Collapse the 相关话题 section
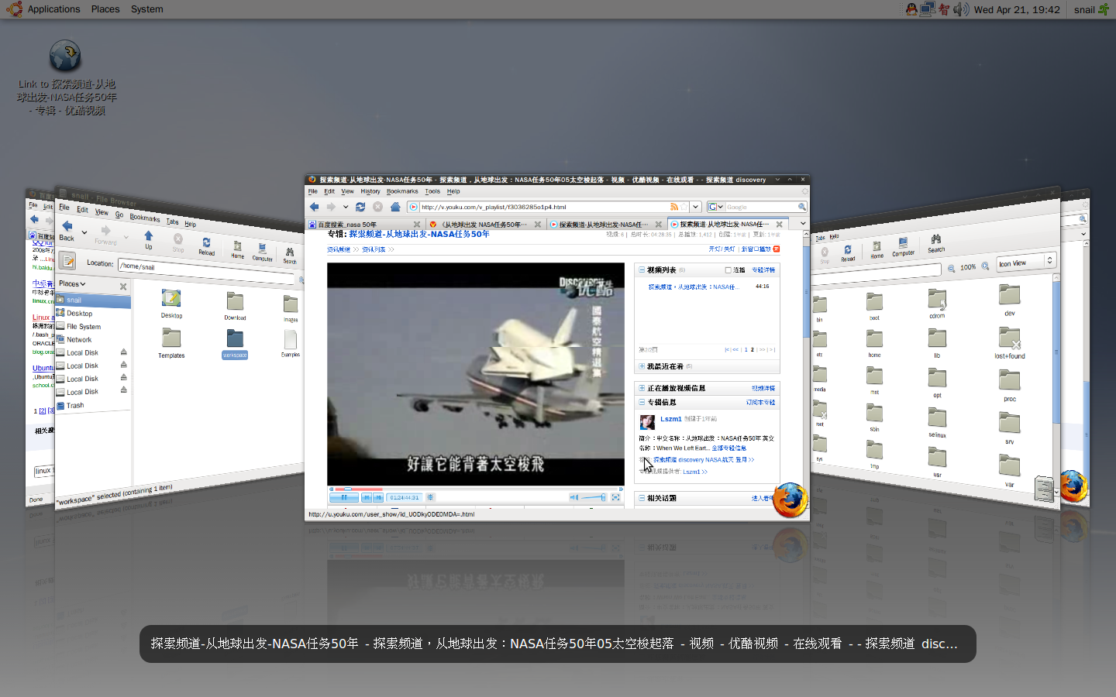 click(642, 498)
